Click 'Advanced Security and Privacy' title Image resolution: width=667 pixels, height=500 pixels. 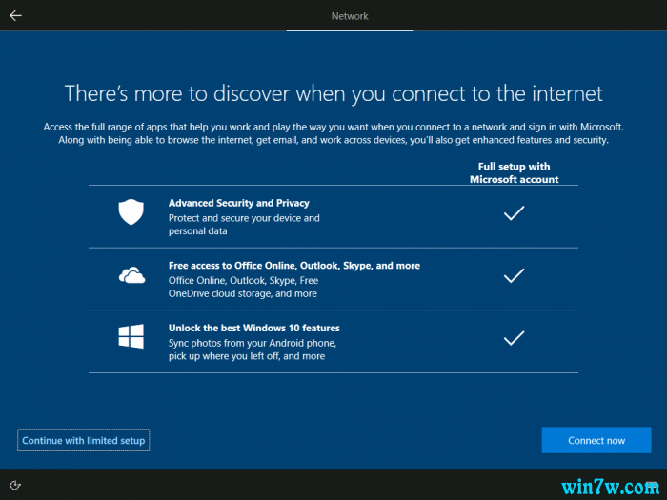238,203
